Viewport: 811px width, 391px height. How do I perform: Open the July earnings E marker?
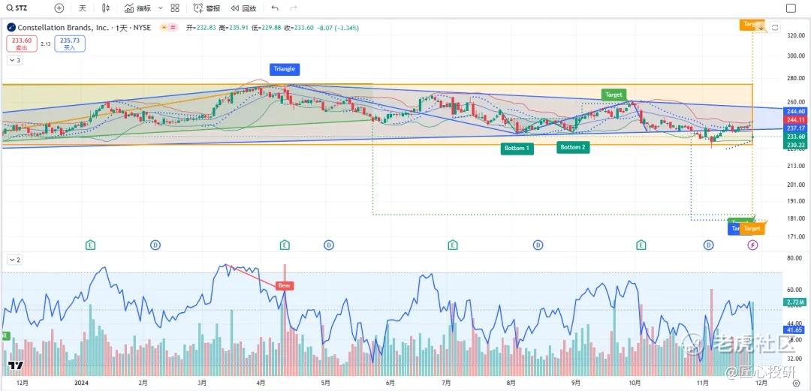453,245
